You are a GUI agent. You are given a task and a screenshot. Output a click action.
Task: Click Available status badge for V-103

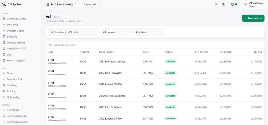pyautogui.click(x=170, y=84)
